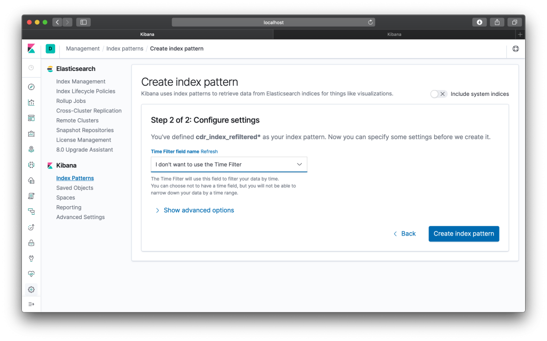The height and width of the screenshot is (341, 547).
Task: Open the Time Filter field name dropdown
Action: [x=229, y=165]
